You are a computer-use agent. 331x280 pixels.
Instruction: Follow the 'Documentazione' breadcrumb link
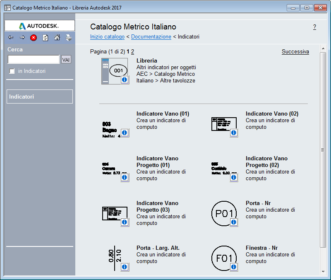[151, 37]
